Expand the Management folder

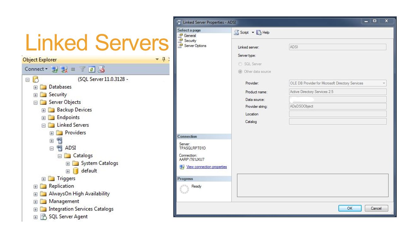point(35,202)
